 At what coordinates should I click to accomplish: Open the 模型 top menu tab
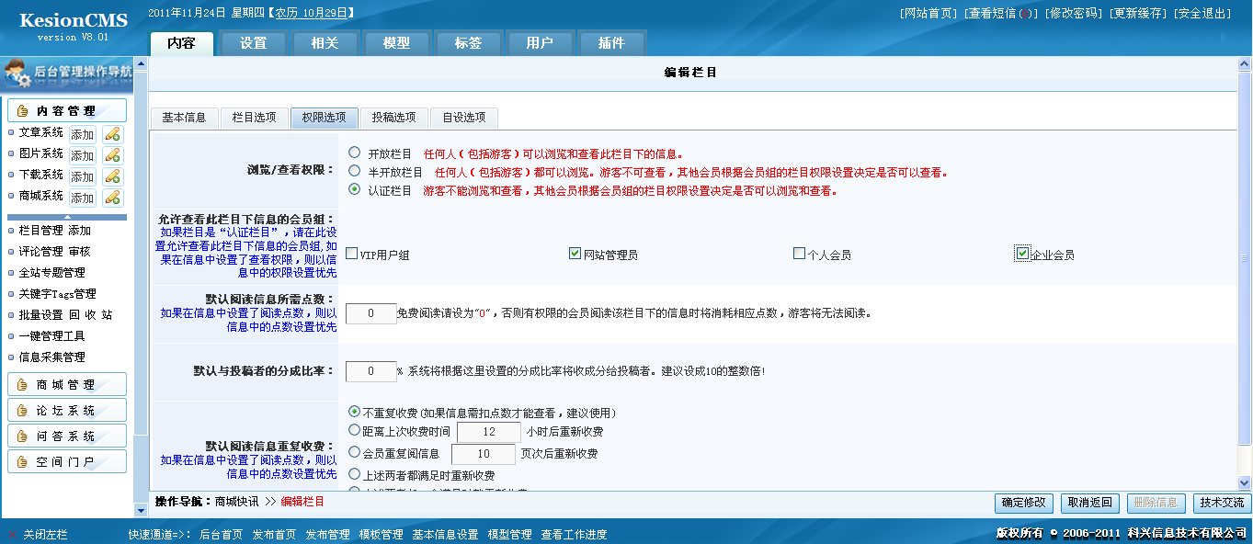point(397,42)
